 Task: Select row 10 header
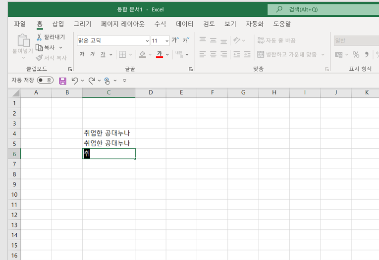[x=14, y=194]
